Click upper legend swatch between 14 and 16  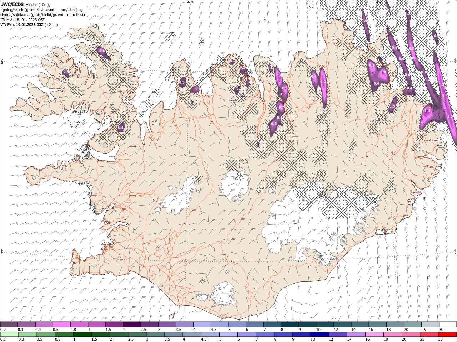[x=360, y=325]
